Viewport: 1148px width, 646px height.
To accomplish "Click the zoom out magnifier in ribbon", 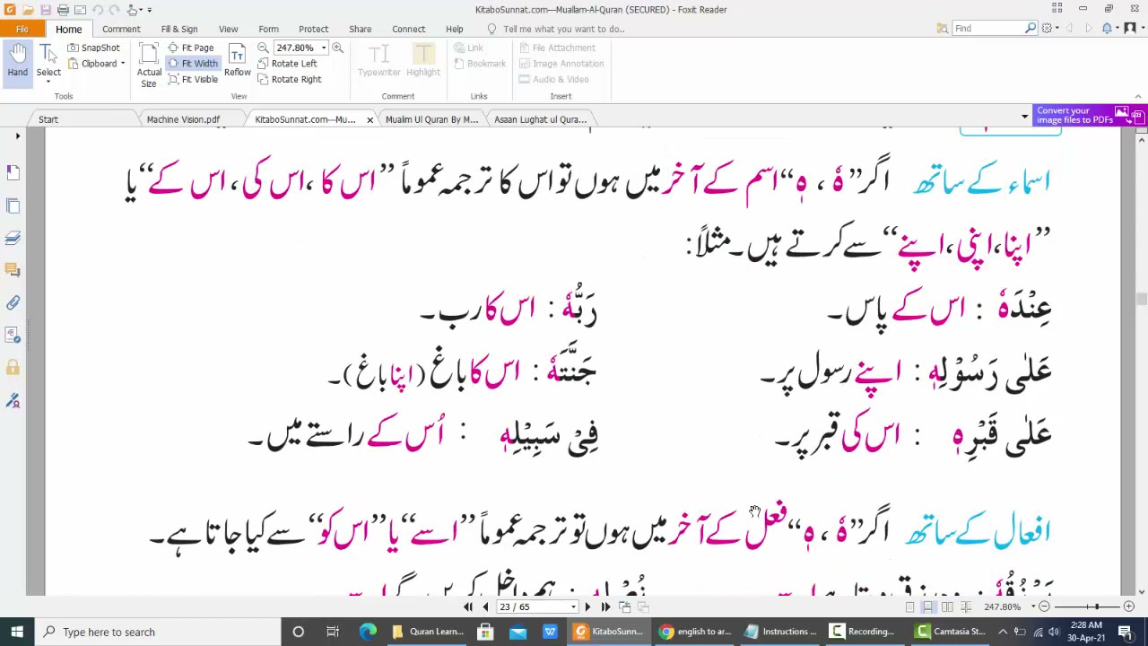I will 263,48.
